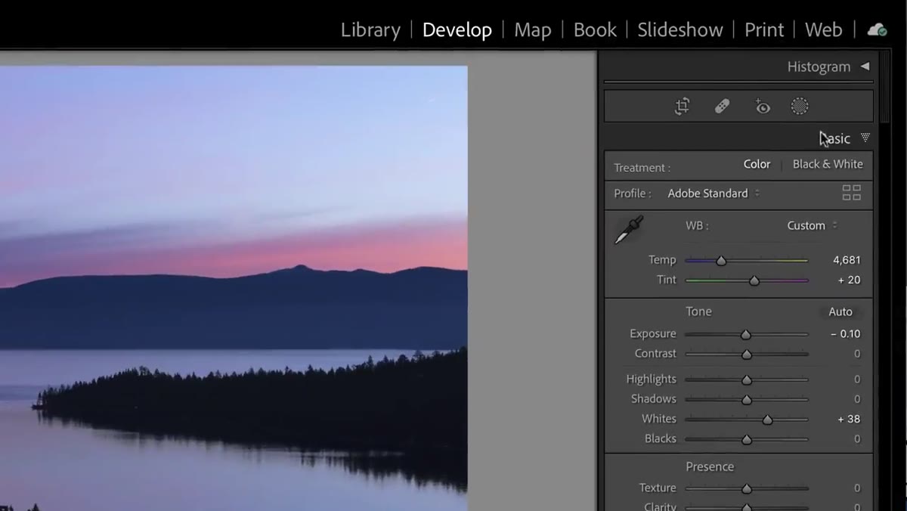Set Treatment to Color
The image size is (907, 511).
757,164
